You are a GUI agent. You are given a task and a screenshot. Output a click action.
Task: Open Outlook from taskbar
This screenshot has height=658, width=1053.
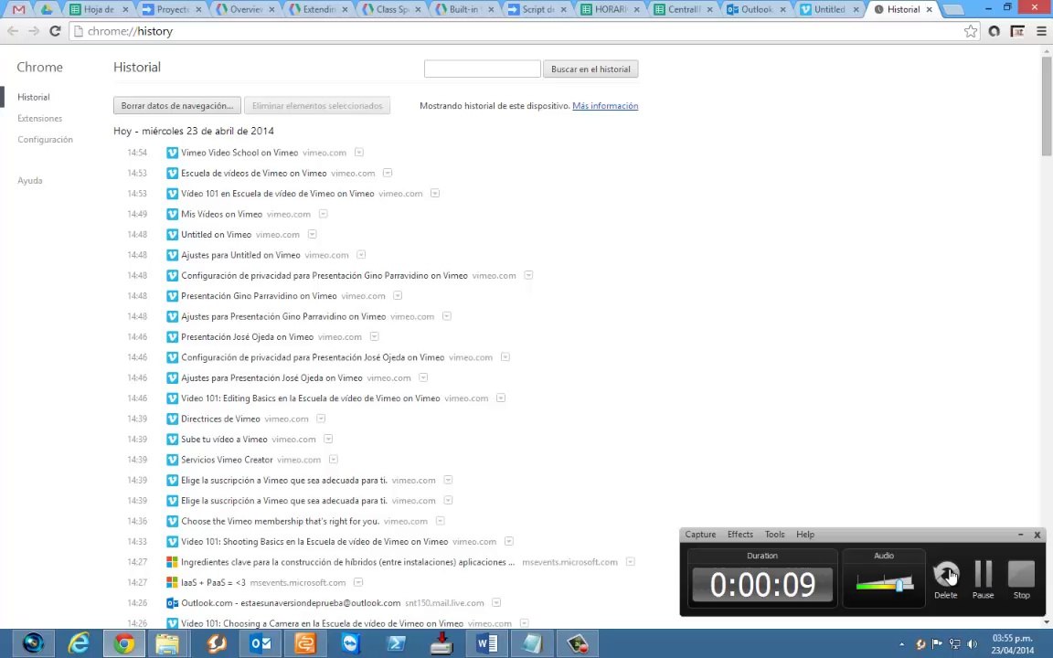[x=261, y=644]
